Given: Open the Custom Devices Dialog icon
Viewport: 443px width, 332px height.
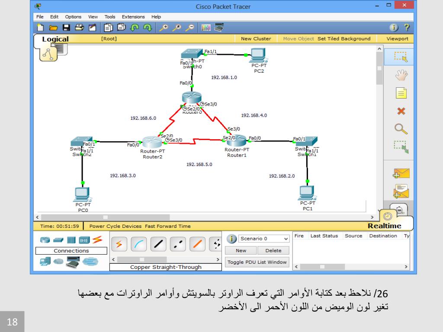Looking at the screenshot, I should pos(219,27).
